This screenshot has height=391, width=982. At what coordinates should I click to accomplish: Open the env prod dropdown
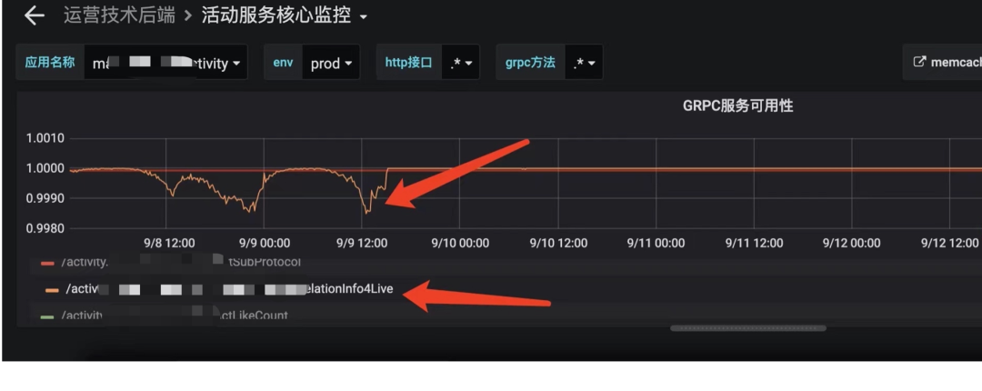pyautogui.click(x=331, y=63)
